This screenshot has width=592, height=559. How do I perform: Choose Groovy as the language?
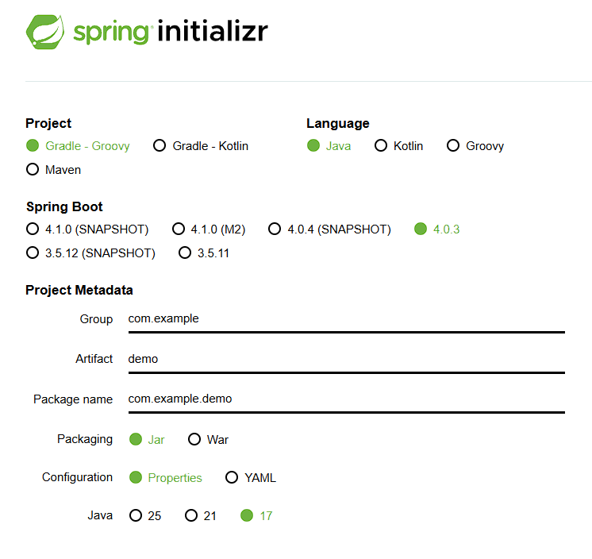pos(453,146)
